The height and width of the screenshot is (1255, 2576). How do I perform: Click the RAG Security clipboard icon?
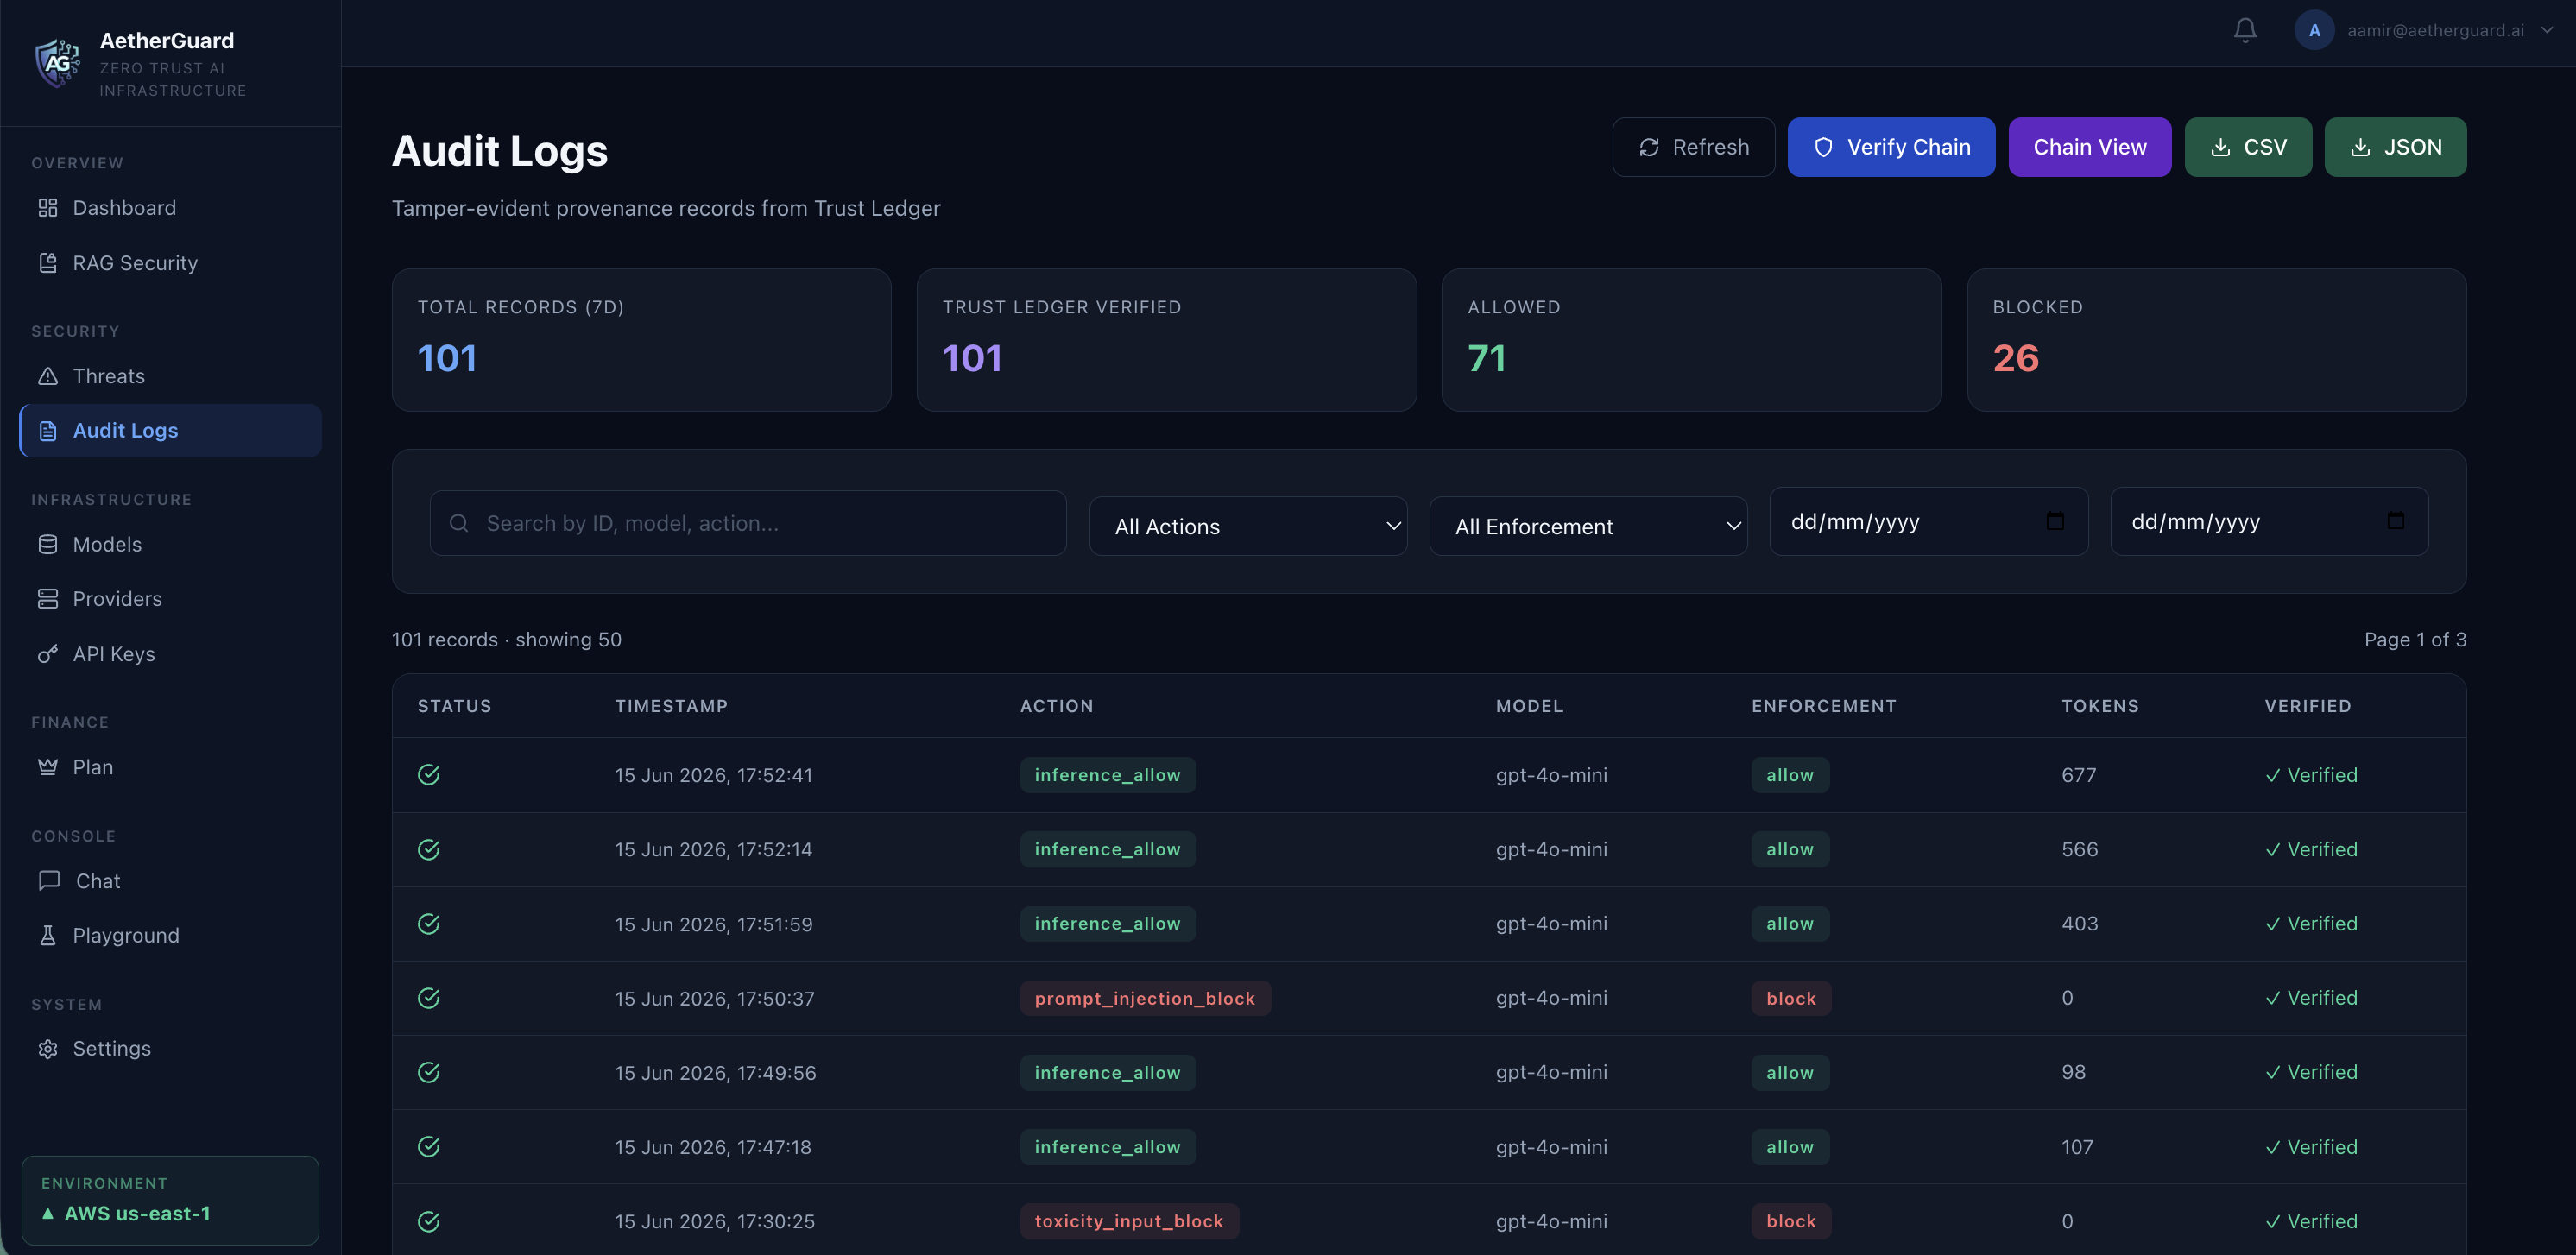click(48, 263)
